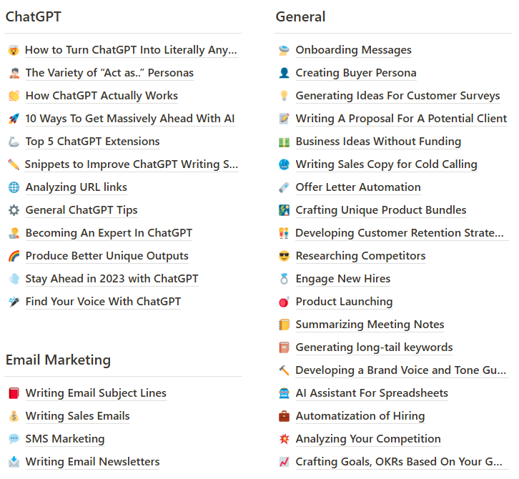The width and height of the screenshot is (519, 479).
Task: Click the red book icon beside Email Subject Lines
Action: 14,393
